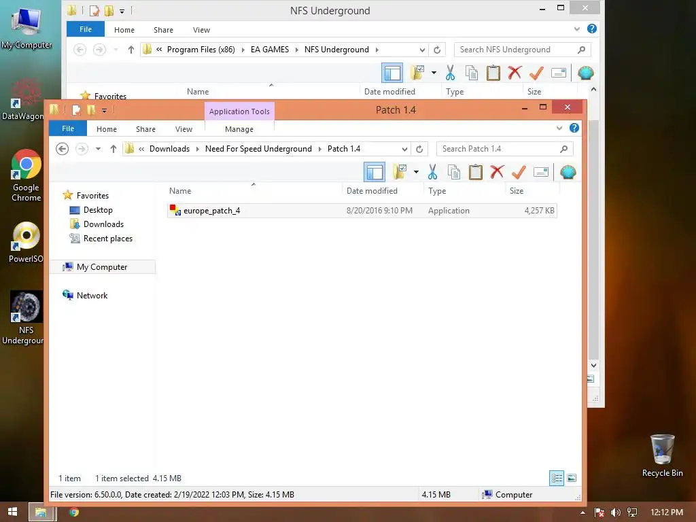Screen dimensions: 696x522
Task: Select My Computer in navigation pane
Action: tap(102, 266)
